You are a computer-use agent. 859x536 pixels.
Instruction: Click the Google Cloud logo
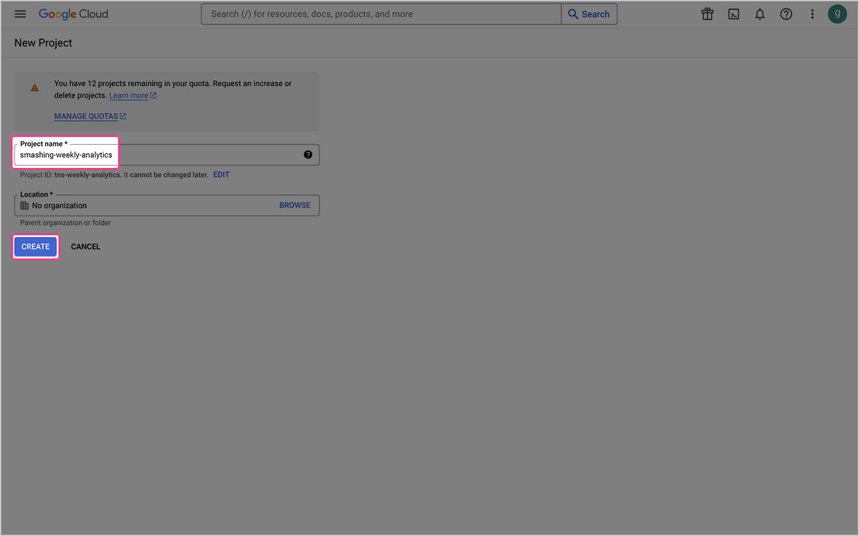(x=73, y=14)
